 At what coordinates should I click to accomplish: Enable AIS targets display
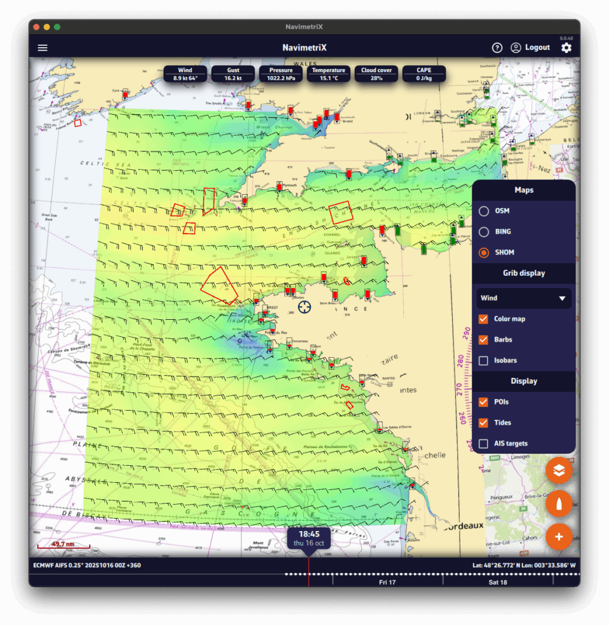click(484, 444)
